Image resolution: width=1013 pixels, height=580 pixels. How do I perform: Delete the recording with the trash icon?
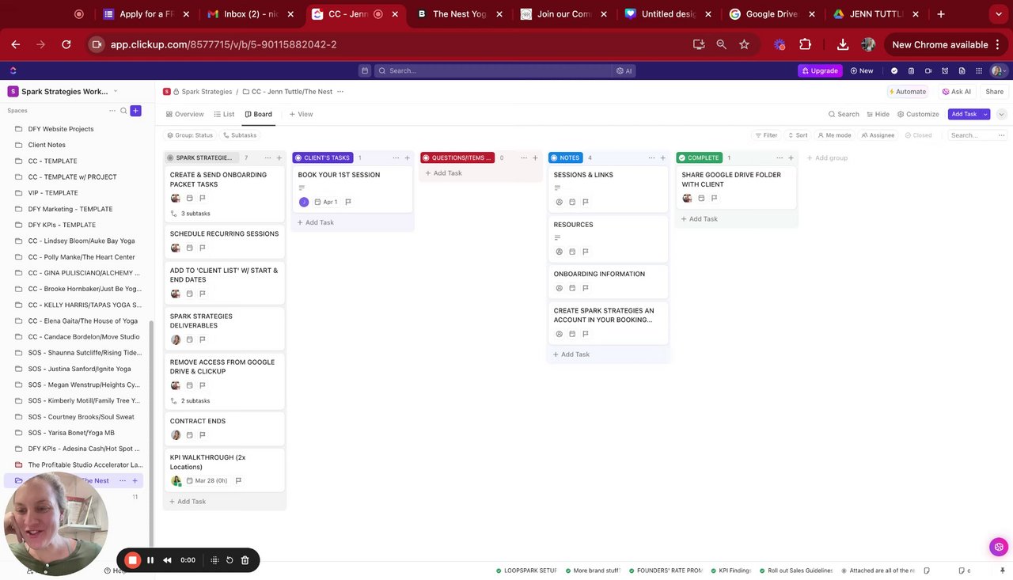(245, 560)
